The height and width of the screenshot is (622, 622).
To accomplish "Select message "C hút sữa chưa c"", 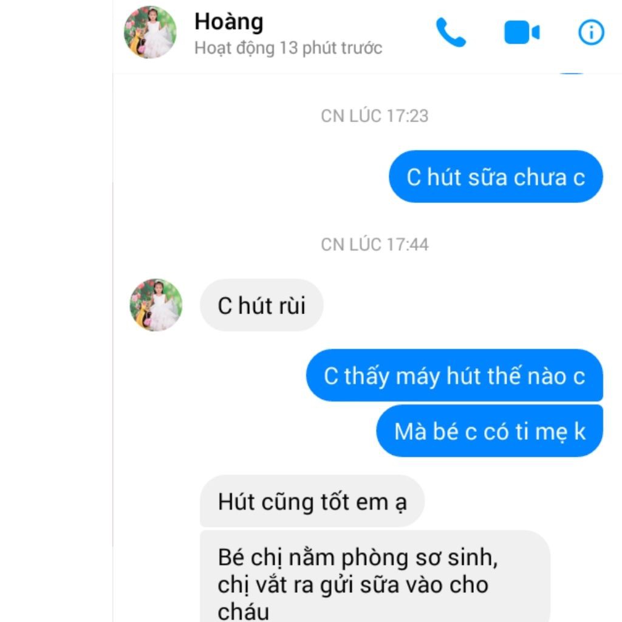I will (x=496, y=177).
